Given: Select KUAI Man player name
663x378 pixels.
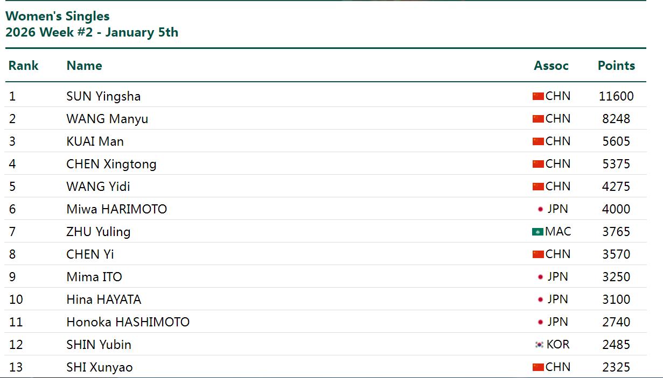Looking at the screenshot, I should pyautogui.click(x=95, y=141).
